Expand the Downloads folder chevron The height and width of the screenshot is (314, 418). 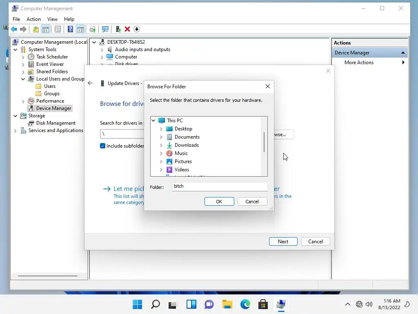click(x=161, y=145)
